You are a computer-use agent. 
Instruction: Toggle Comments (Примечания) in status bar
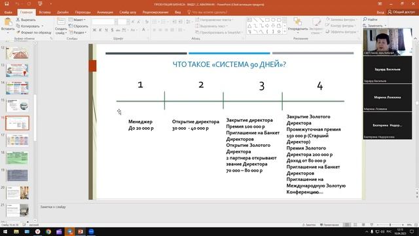(x=329, y=225)
